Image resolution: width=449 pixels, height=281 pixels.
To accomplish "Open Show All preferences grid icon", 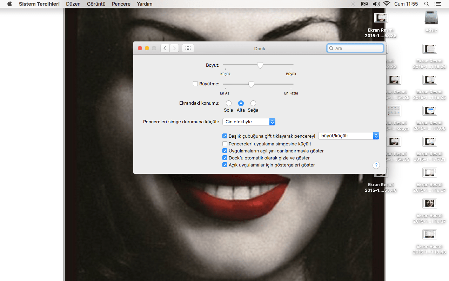I will [x=188, y=48].
